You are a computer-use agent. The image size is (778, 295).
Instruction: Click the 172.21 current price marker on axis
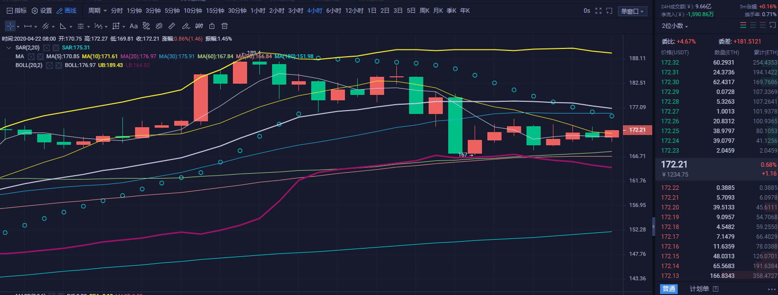click(637, 130)
